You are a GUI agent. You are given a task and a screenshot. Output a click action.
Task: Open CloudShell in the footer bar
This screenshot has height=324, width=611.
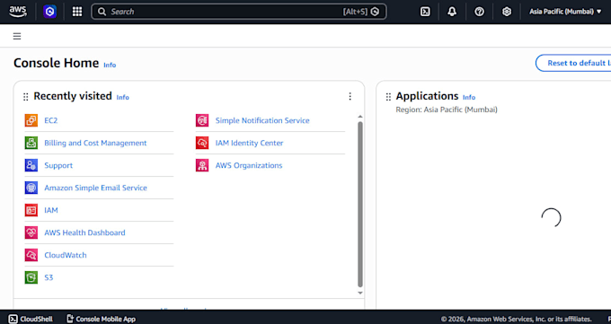[31, 319]
